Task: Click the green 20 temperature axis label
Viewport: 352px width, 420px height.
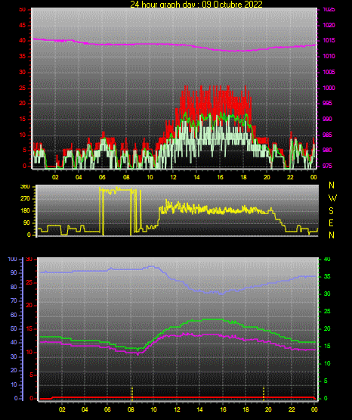Action: [x=327, y=328]
